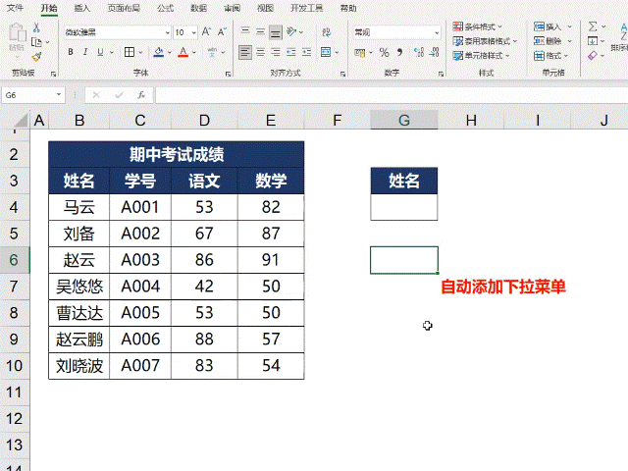Switch to the View tab
628x471 pixels.
(265, 8)
